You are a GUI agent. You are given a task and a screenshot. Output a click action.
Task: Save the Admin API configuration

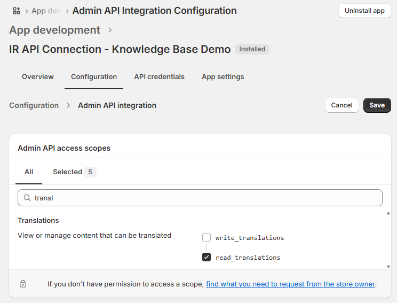[x=377, y=105]
